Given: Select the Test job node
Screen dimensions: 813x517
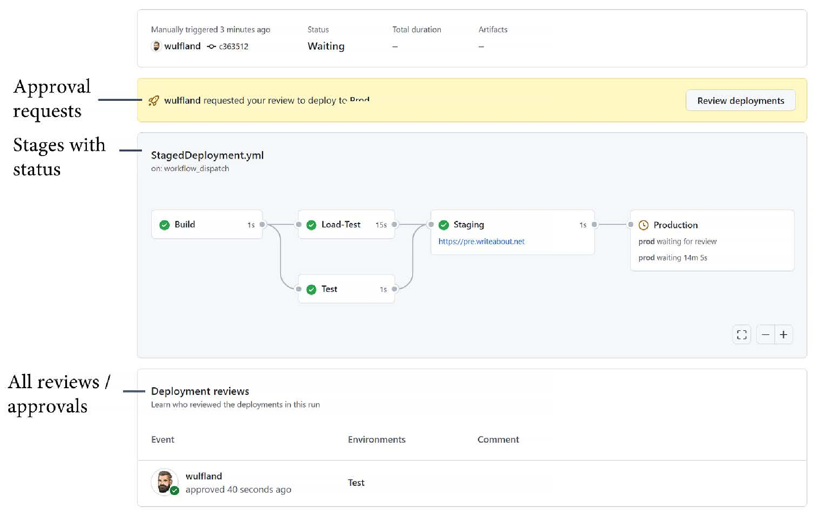Looking at the screenshot, I should pyautogui.click(x=346, y=289).
